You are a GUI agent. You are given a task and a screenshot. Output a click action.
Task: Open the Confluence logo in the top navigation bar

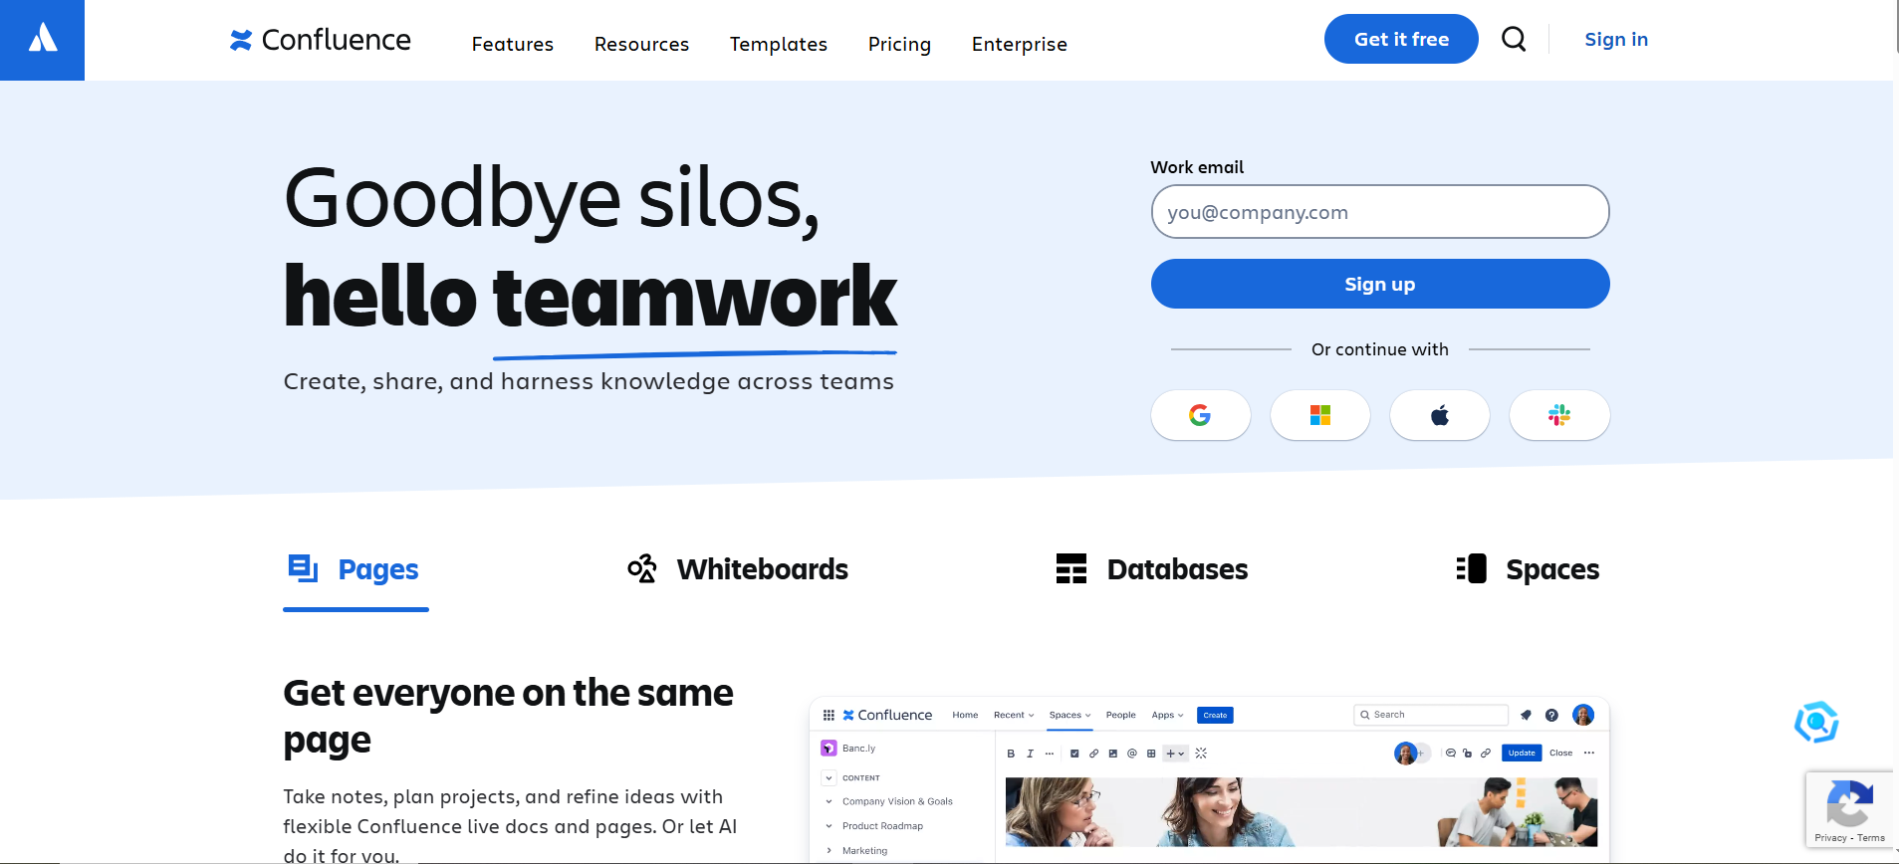click(320, 40)
